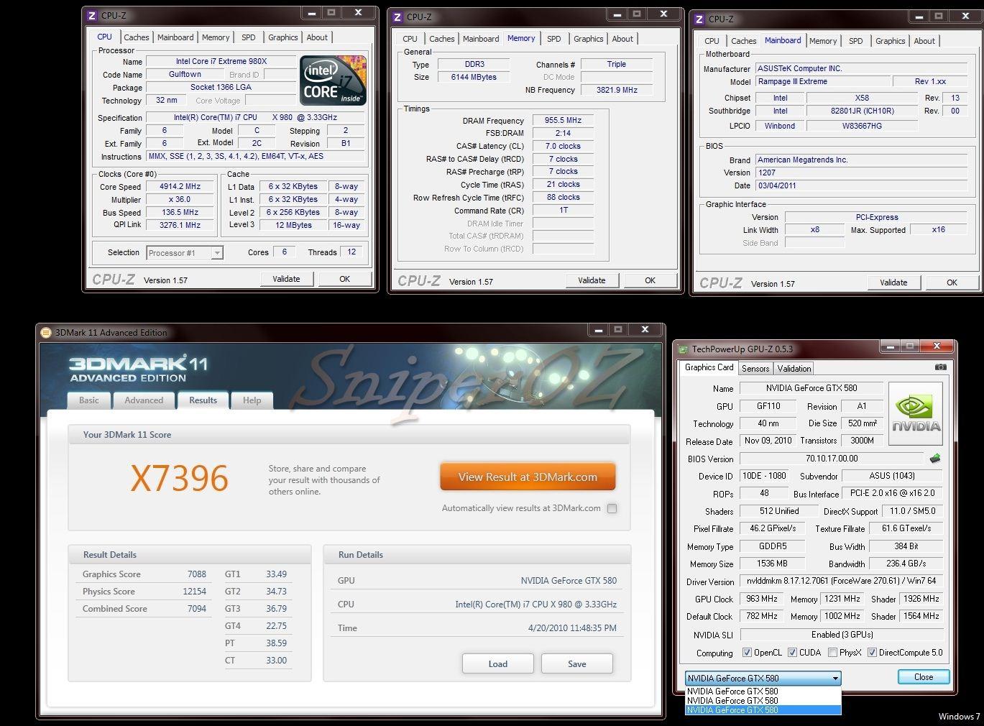
Task: Toggle the PhysX checkbox in GPU-Z
Action: 832,653
